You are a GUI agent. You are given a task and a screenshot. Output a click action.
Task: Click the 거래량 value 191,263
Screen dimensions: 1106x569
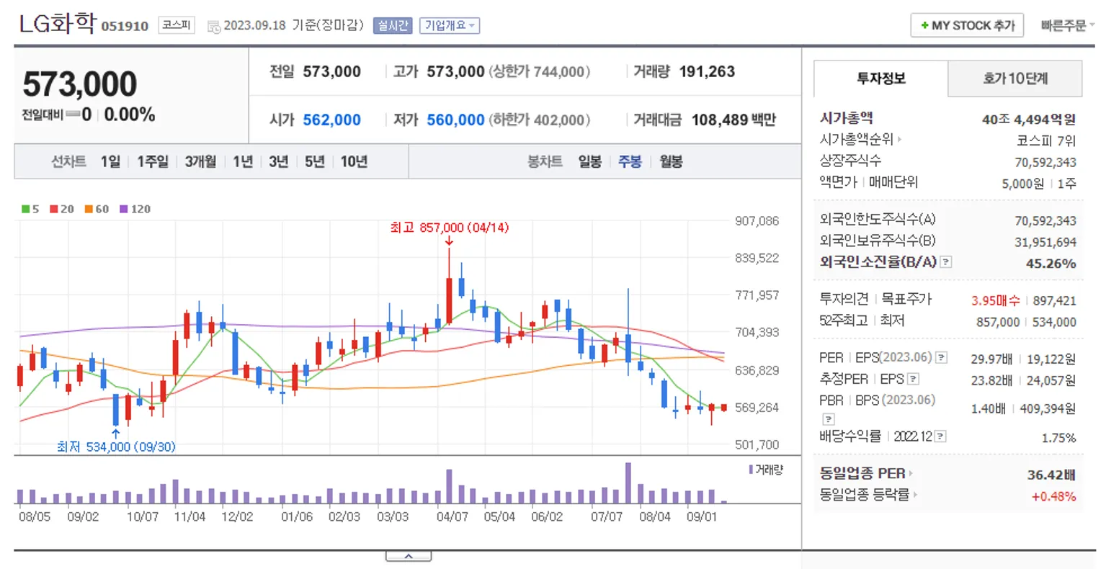(707, 71)
